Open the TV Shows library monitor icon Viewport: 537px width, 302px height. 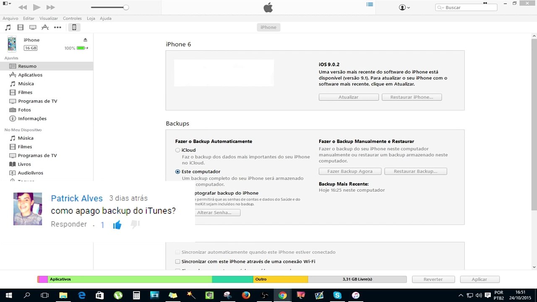(33, 27)
